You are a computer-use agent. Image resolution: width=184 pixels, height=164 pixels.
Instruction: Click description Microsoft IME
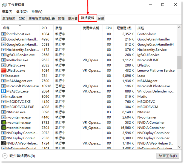[148, 60]
